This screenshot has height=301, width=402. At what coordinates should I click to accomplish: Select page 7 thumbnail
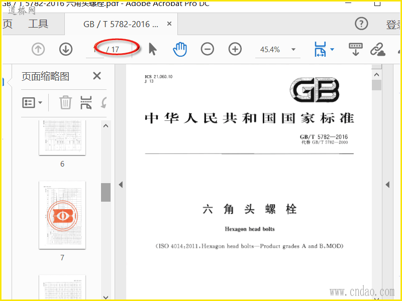pos(62,215)
